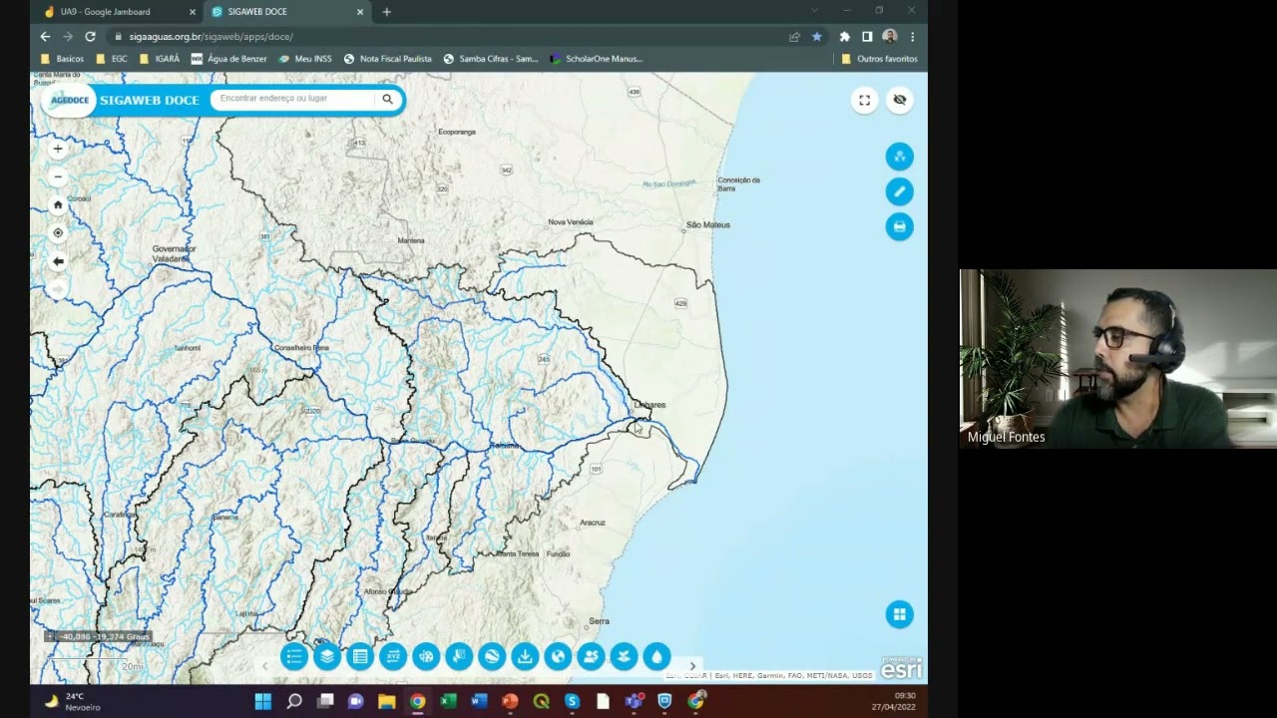Click the São Mateus label on map
The height and width of the screenshot is (718, 1277).
coord(708,225)
